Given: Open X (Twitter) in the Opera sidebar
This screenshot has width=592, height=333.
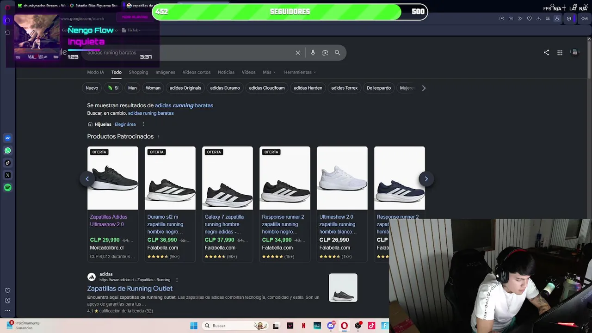Looking at the screenshot, I should point(7,175).
